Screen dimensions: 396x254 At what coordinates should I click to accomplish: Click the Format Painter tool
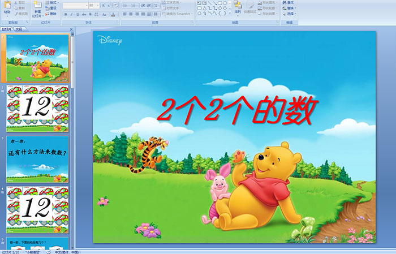(x=21, y=14)
